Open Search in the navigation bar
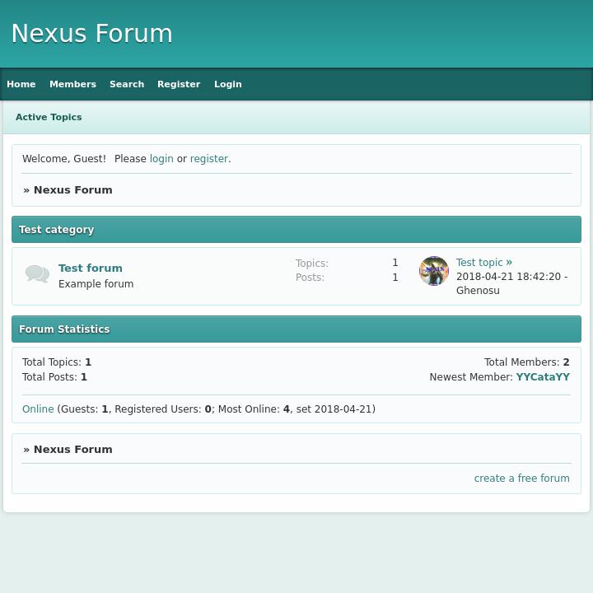This screenshot has width=593, height=593. coord(127,84)
